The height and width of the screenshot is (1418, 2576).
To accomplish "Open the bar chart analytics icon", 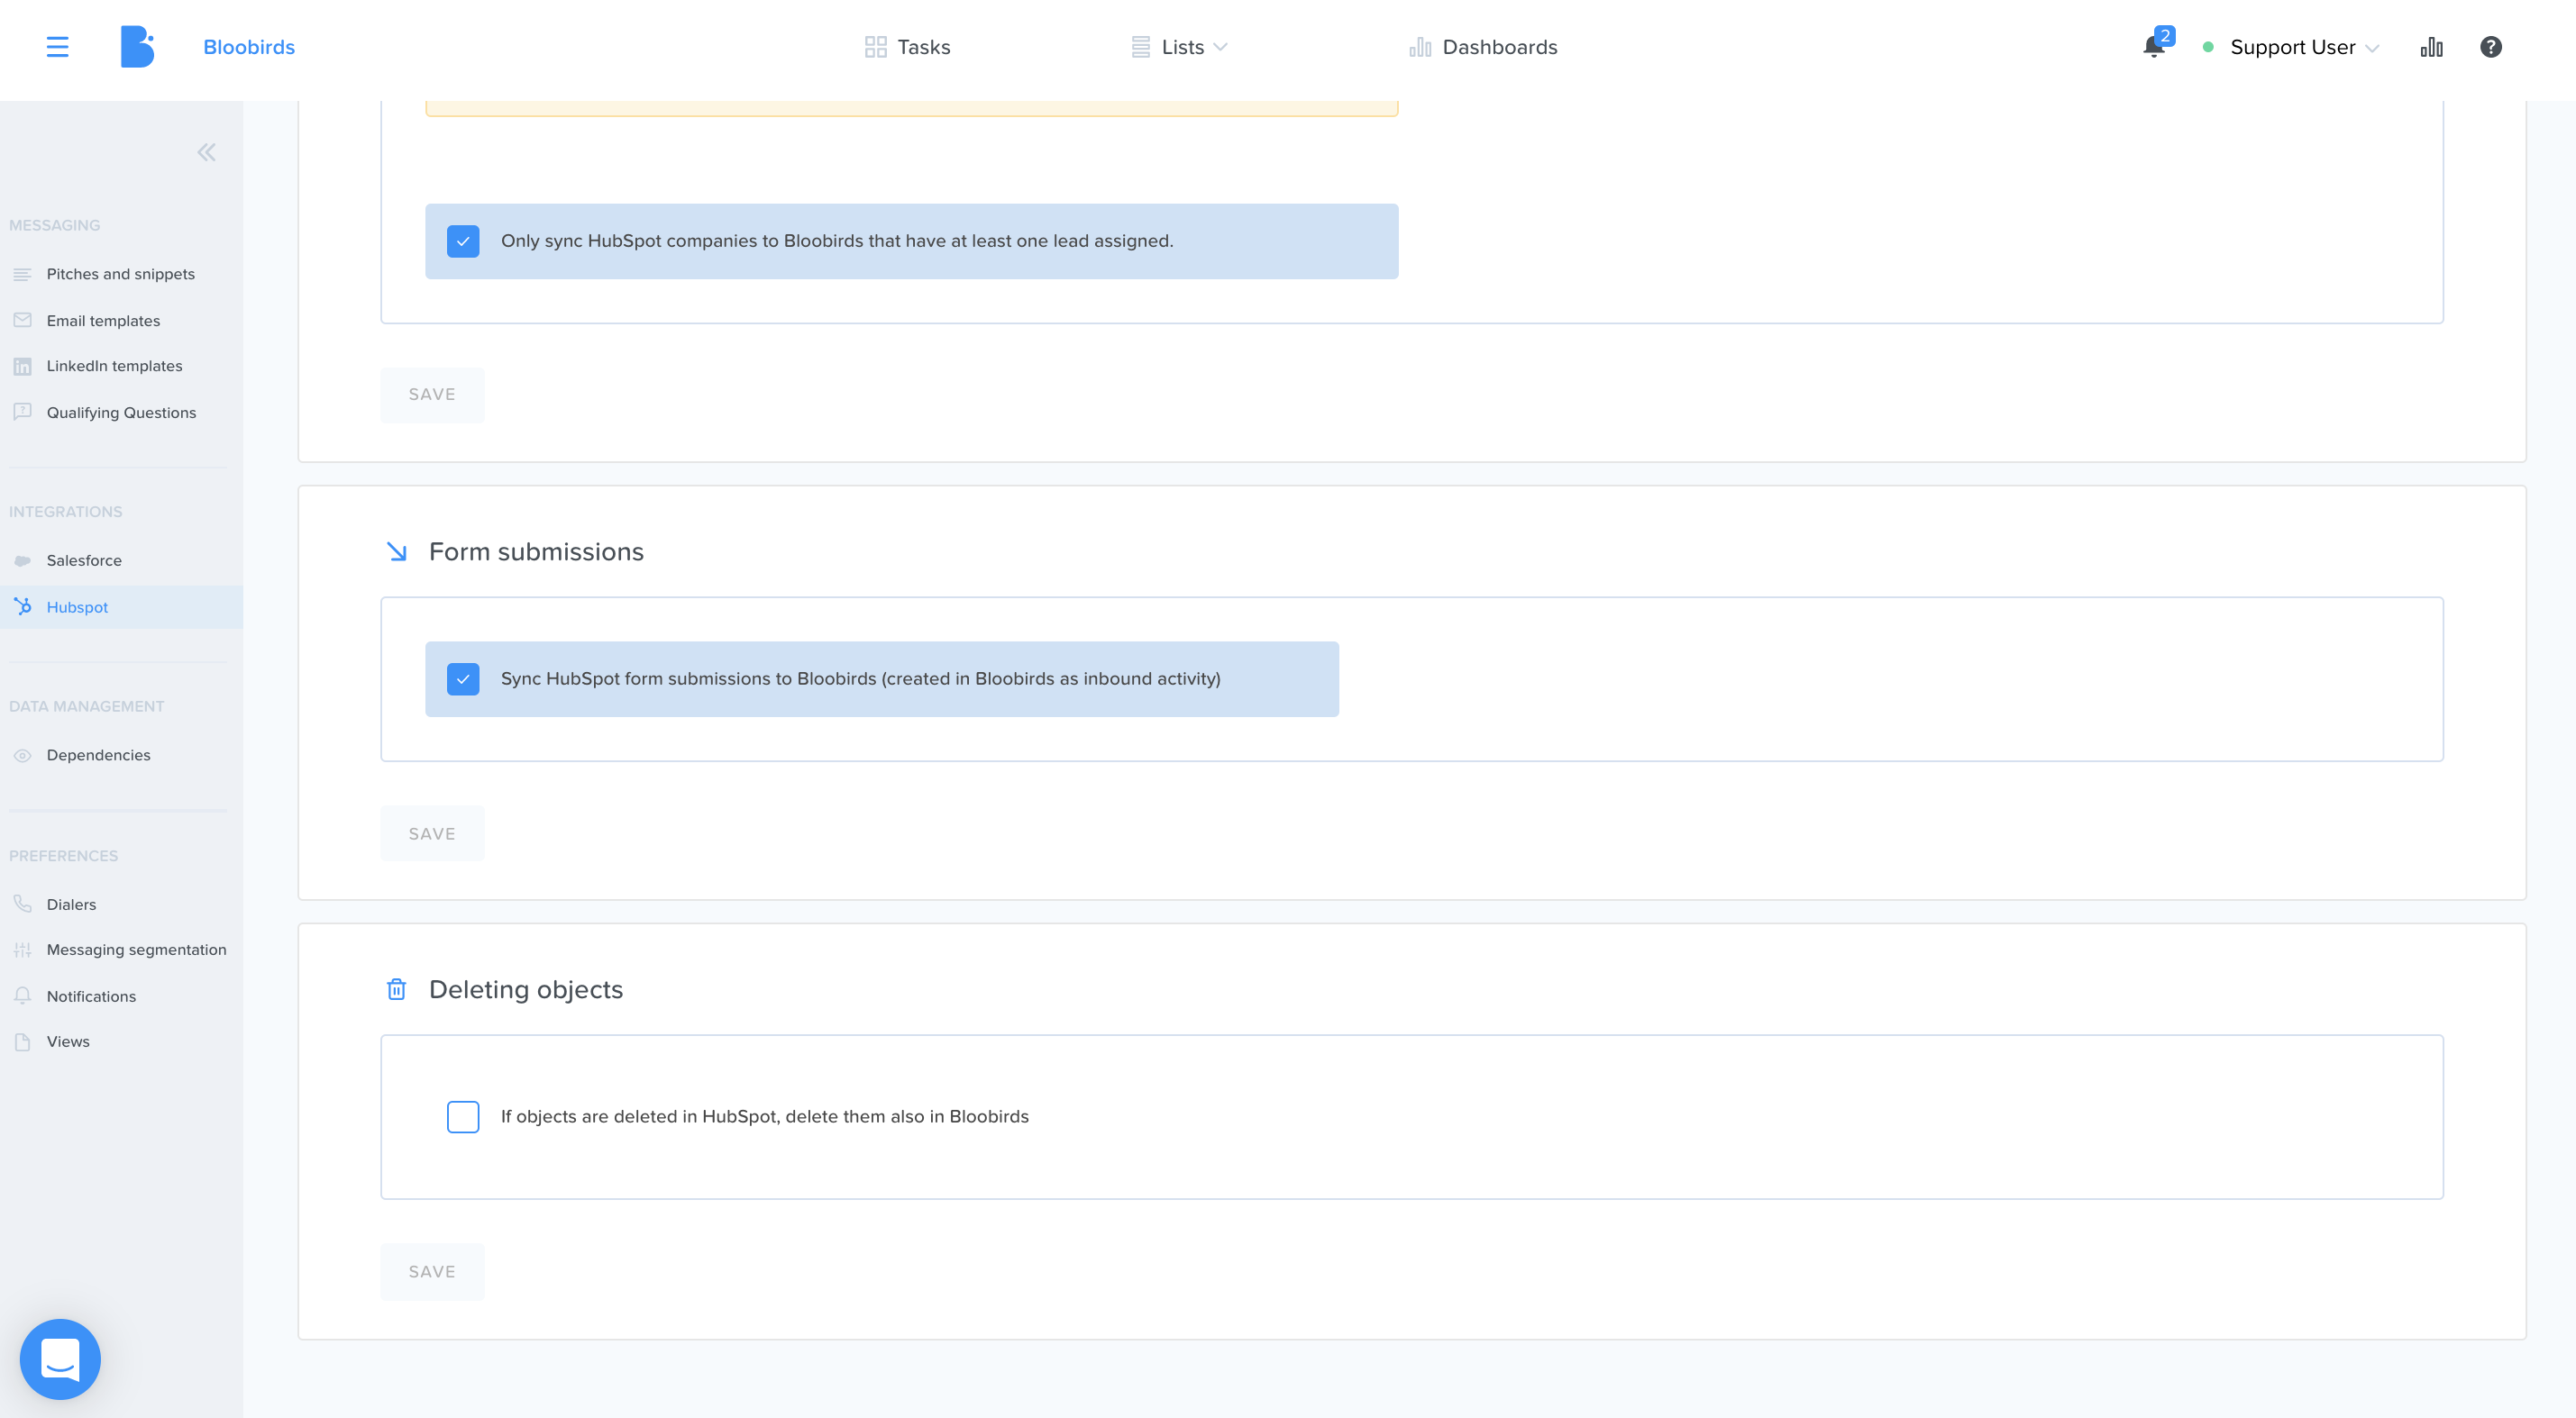I will coord(2431,47).
